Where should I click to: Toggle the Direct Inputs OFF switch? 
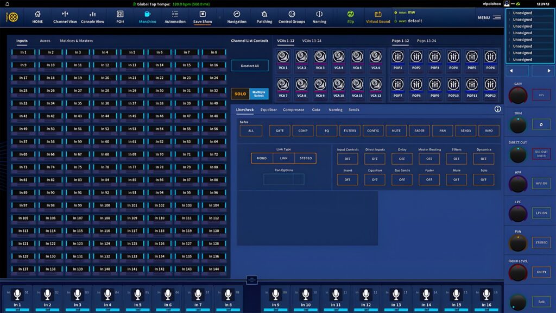click(x=374, y=158)
